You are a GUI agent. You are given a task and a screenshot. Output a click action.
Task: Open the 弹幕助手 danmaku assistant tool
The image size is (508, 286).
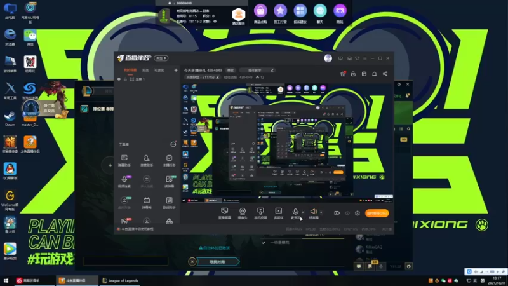click(124, 161)
